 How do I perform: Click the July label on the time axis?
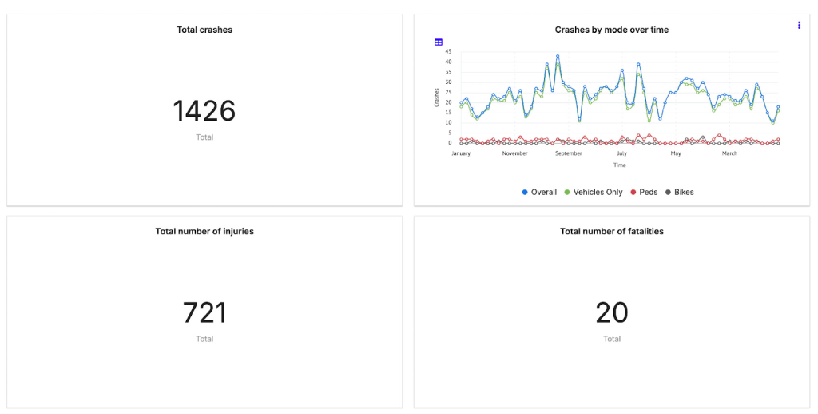point(621,153)
